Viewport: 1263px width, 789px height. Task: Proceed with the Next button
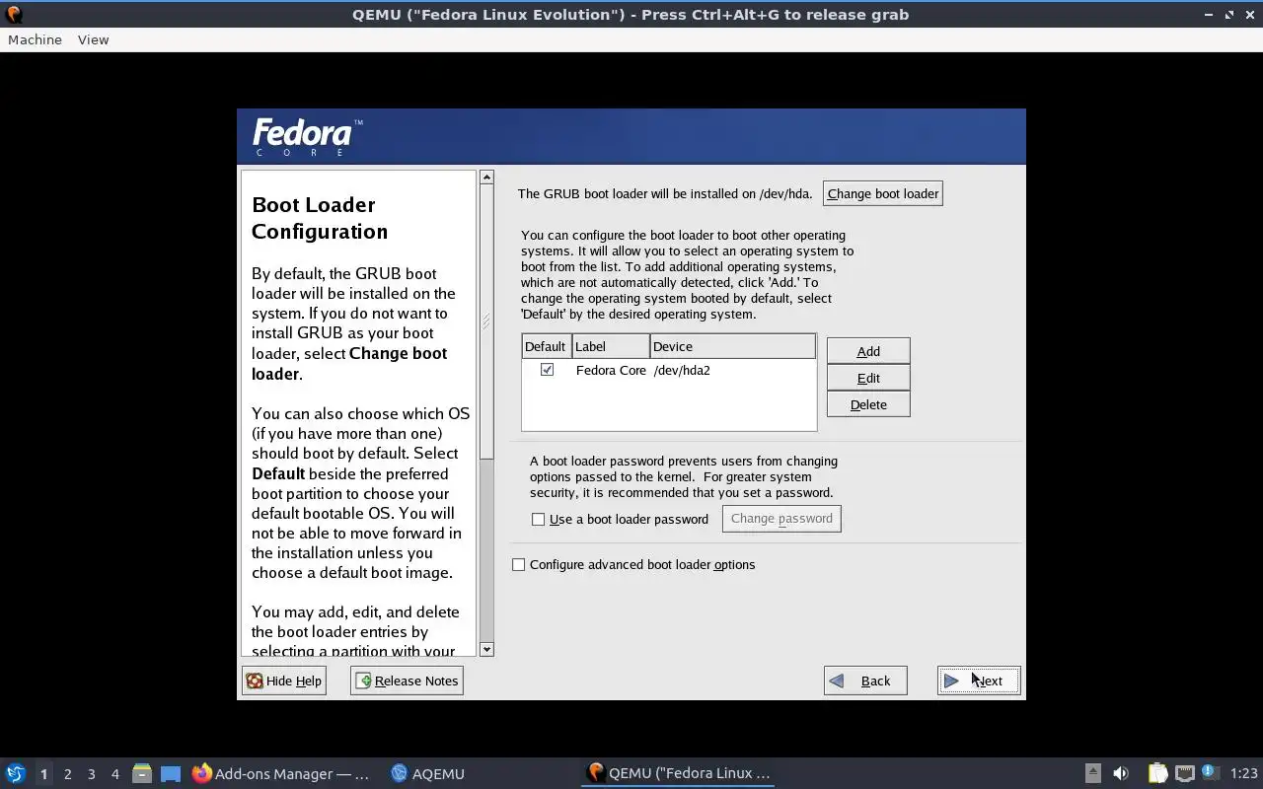[979, 681]
